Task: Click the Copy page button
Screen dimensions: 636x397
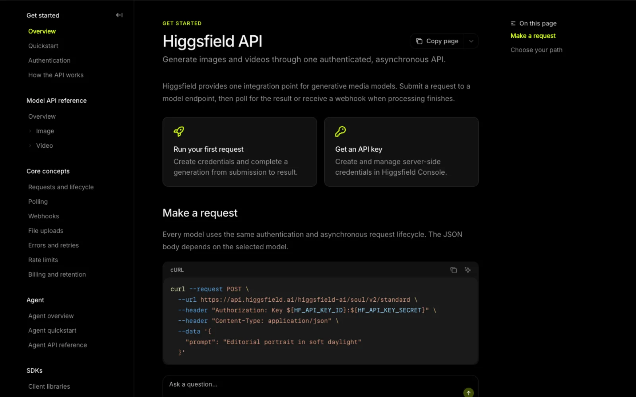Action: point(437,41)
